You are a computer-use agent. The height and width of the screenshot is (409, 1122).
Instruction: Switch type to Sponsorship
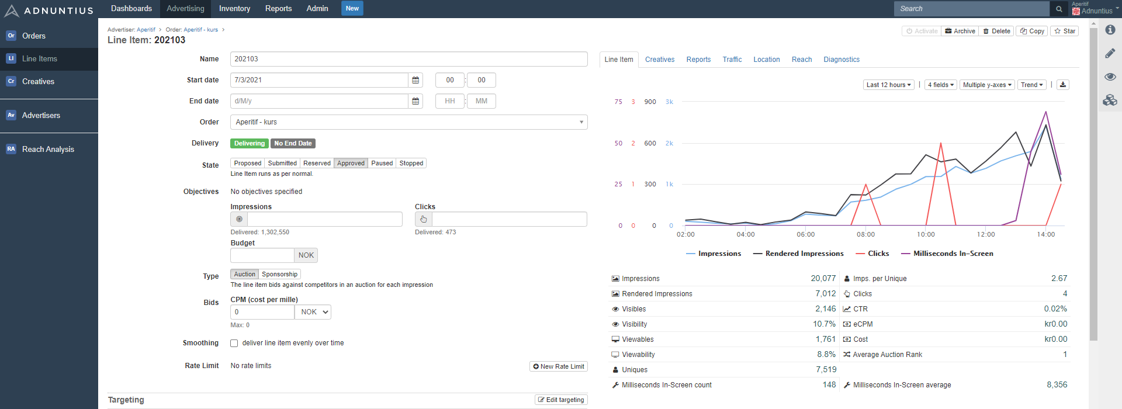click(x=279, y=274)
